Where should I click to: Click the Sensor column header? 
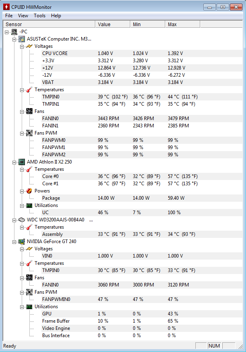coord(49,24)
